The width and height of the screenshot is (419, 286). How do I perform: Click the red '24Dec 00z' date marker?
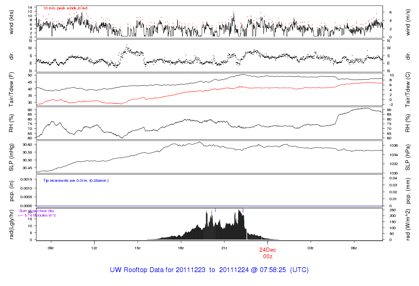point(268,252)
